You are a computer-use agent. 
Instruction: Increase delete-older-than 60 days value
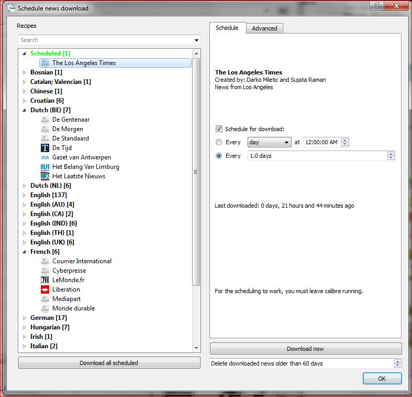tap(398, 361)
